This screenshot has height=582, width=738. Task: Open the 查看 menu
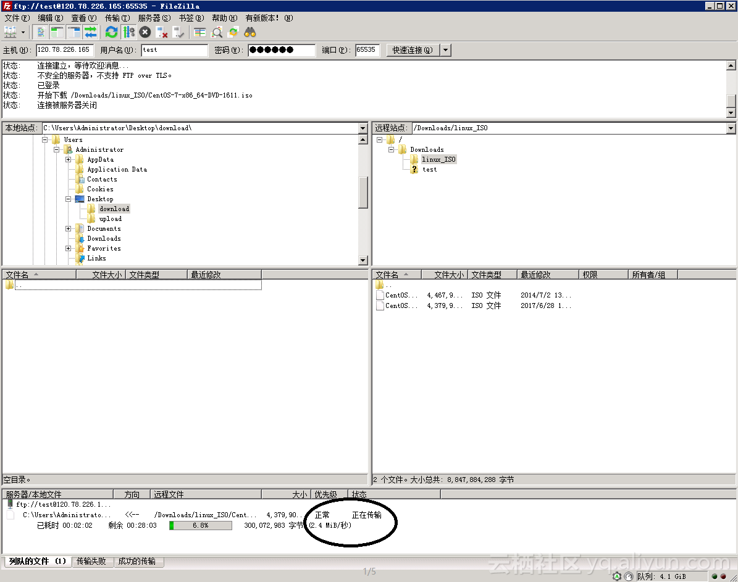tap(84, 18)
